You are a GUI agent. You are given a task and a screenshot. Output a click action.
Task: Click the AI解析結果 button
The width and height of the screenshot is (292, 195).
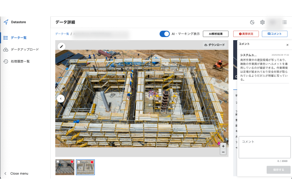pyautogui.click(x=216, y=34)
